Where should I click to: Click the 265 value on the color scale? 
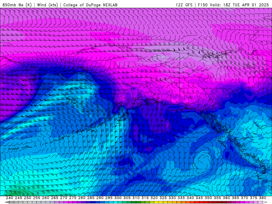(55, 198)
